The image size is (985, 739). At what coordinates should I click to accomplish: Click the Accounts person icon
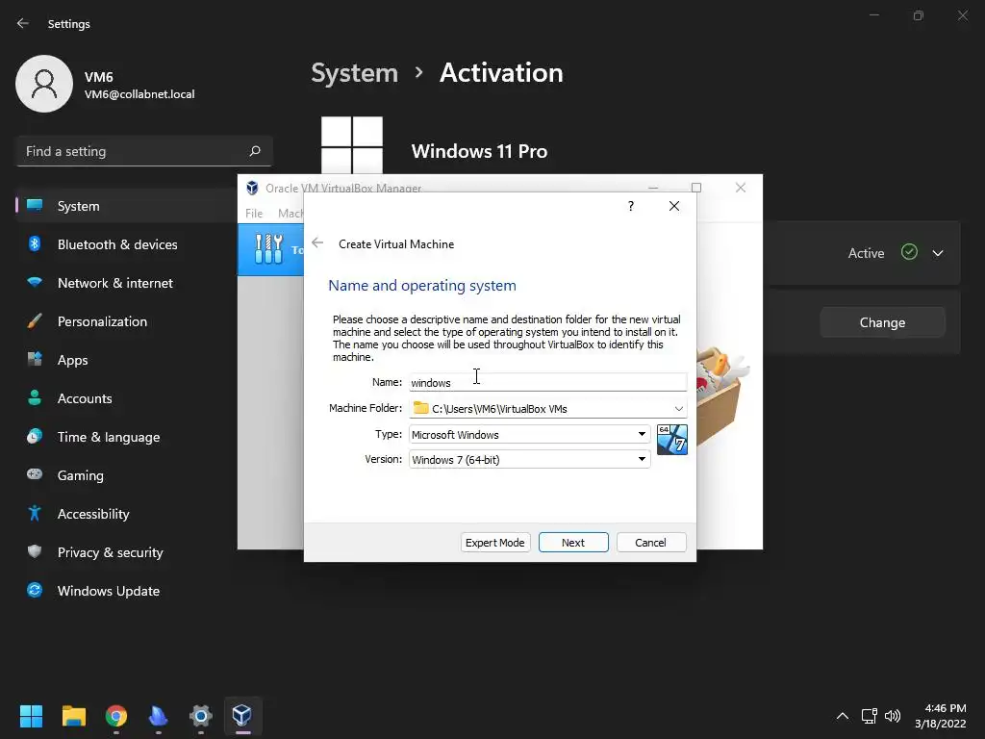click(35, 397)
